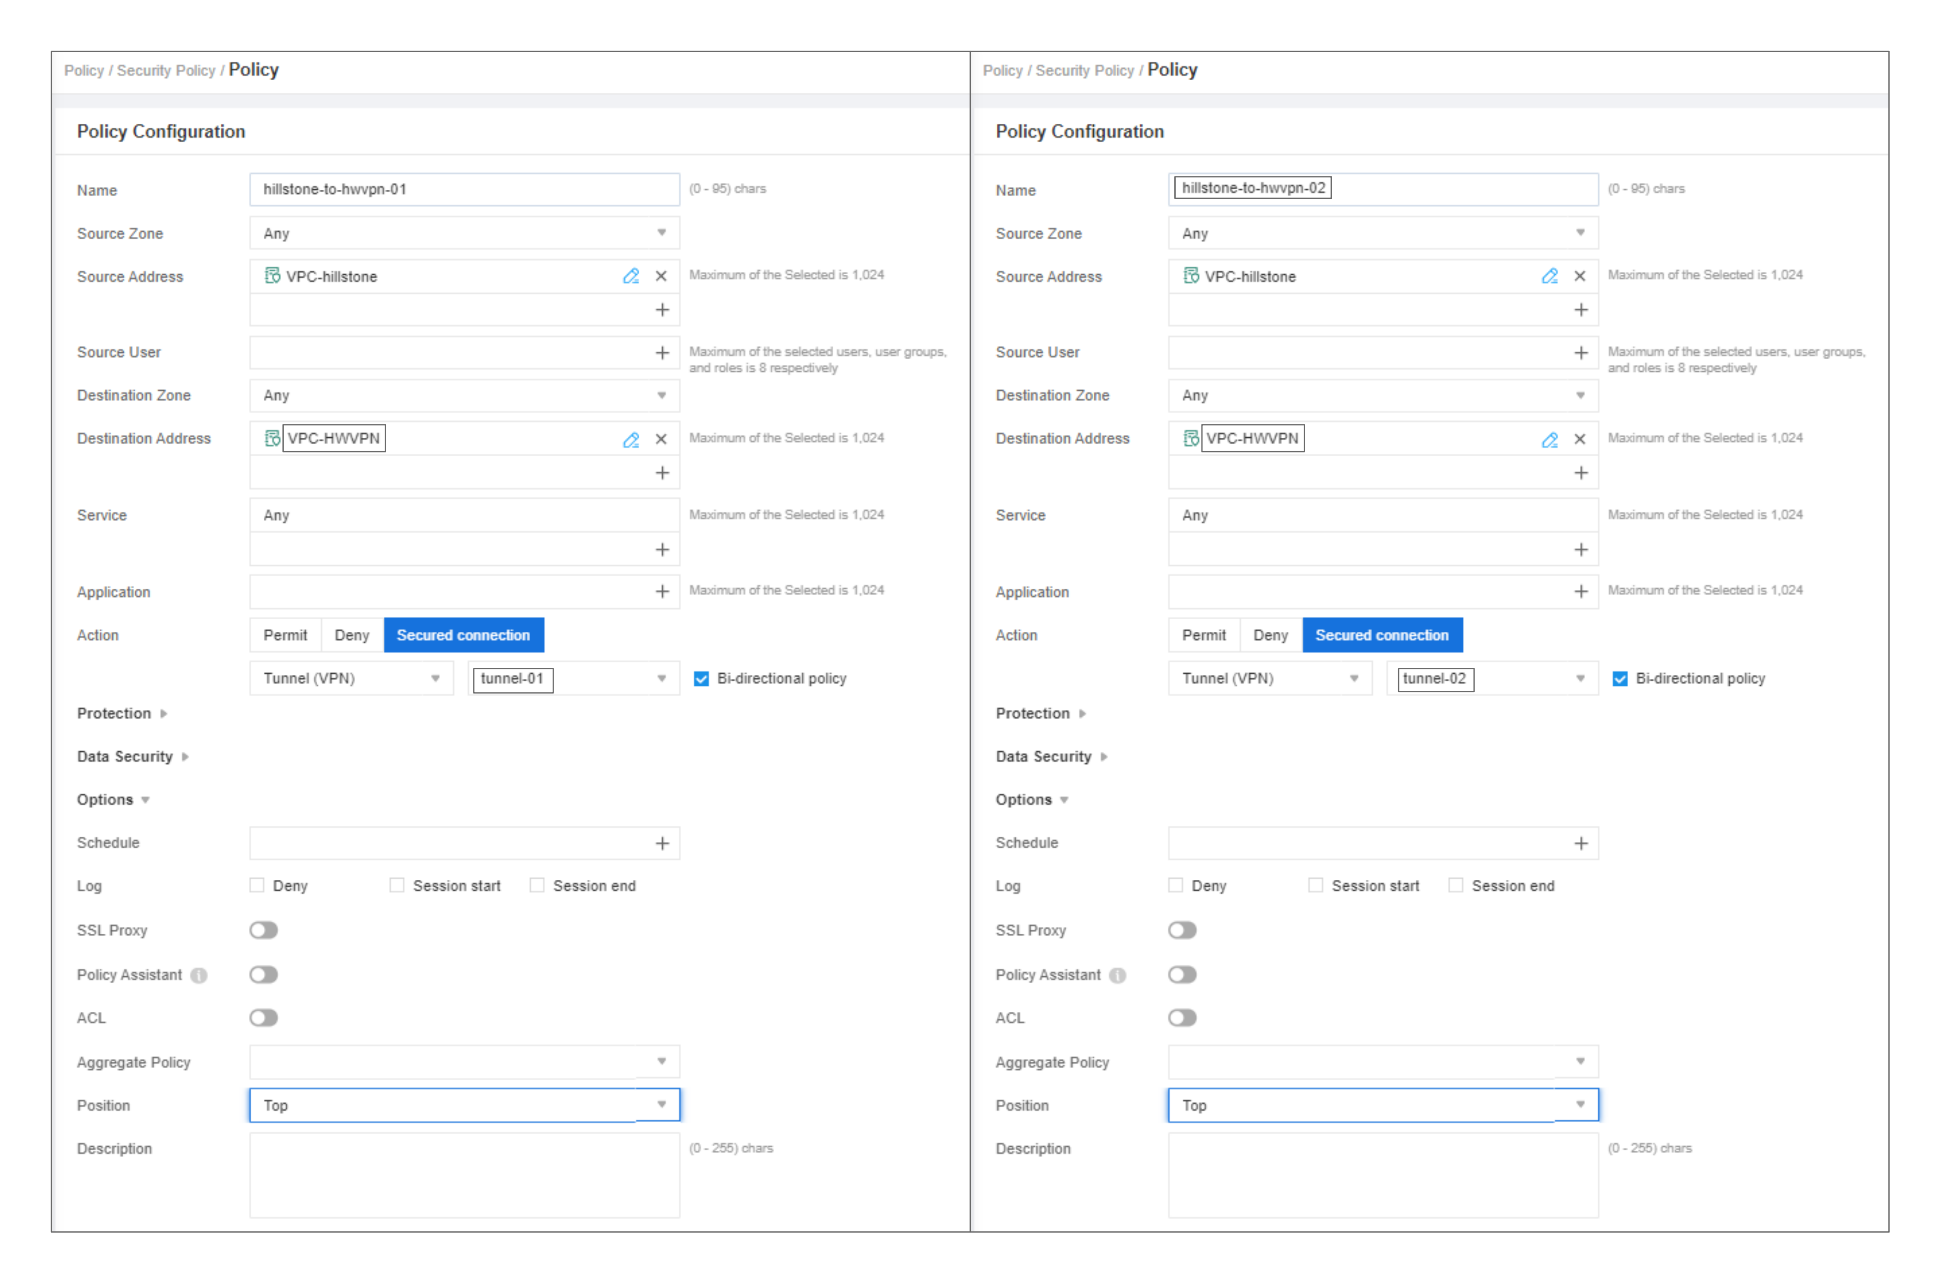Image resolution: width=1940 pixels, height=1283 pixels.
Task: Add destination address with plus in left policy
Action: coord(662,473)
